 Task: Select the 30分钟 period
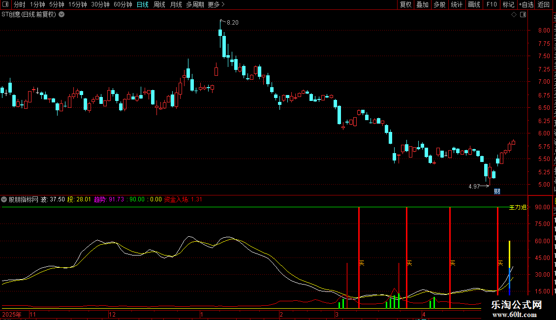[x=100, y=4]
